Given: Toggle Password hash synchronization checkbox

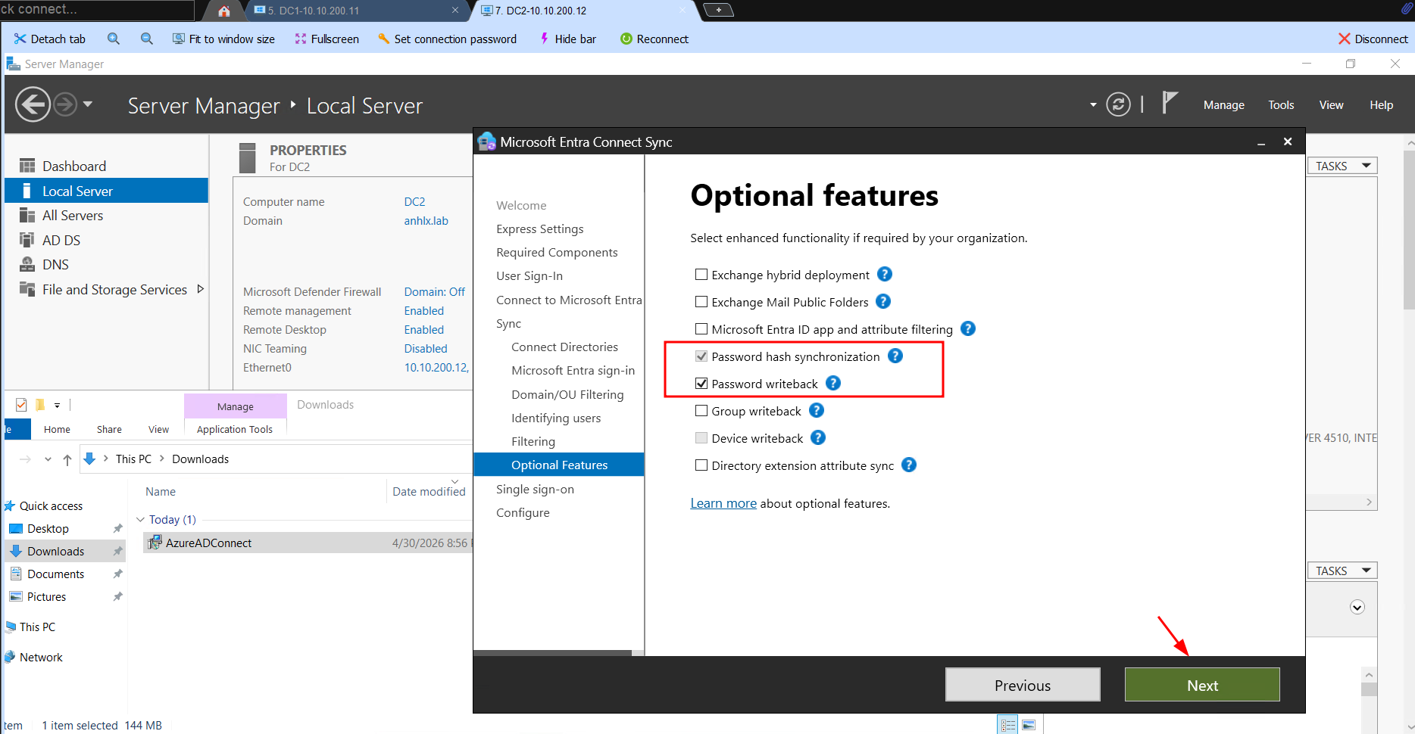Looking at the screenshot, I should [x=701, y=356].
